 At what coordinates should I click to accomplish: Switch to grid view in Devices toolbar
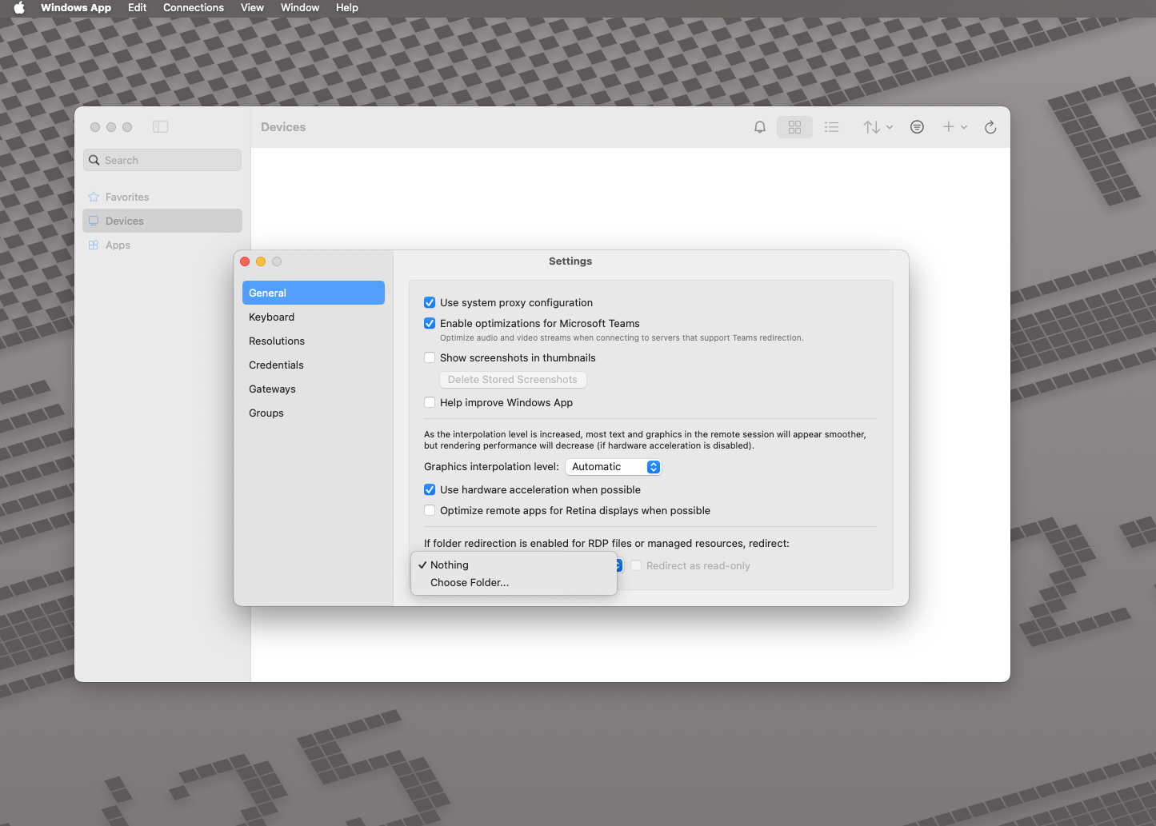pos(794,127)
